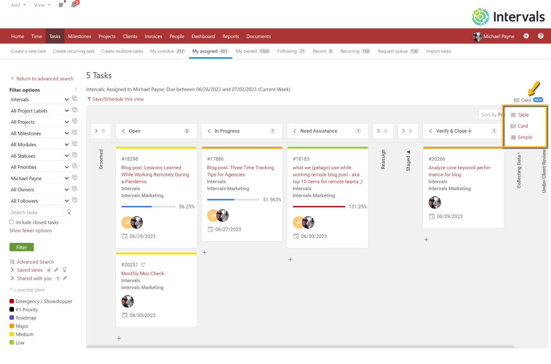The image size is (551, 364).
Task: Open the notifications bell icon
Action: (74, 5)
